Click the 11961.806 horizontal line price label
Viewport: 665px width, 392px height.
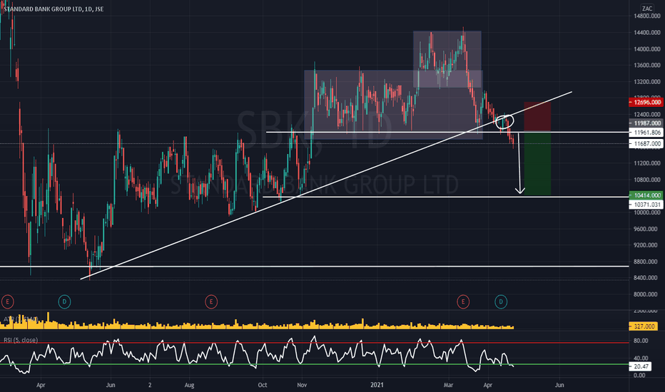click(x=646, y=133)
